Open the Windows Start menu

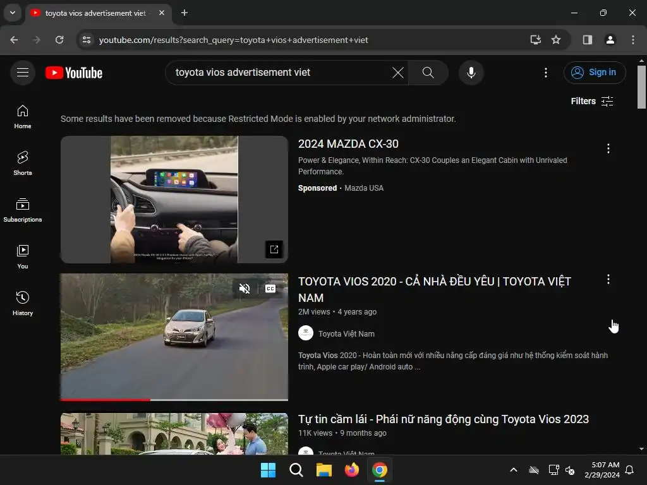[x=268, y=470]
